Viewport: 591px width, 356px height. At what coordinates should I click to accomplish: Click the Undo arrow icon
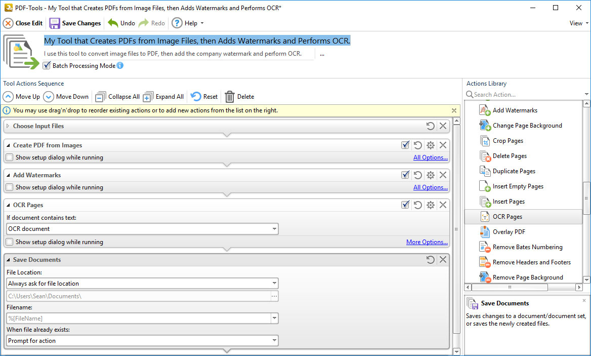click(x=113, y=23)
